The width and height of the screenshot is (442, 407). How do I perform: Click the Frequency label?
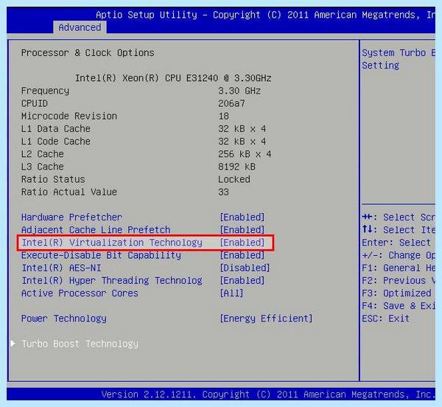45,91
